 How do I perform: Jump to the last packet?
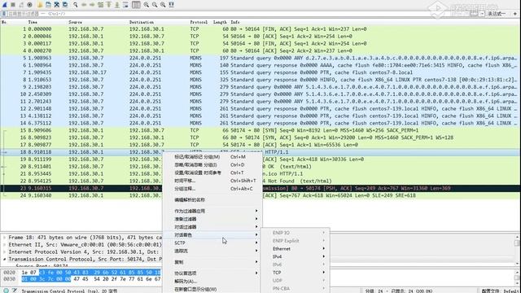tap(117, 5)
